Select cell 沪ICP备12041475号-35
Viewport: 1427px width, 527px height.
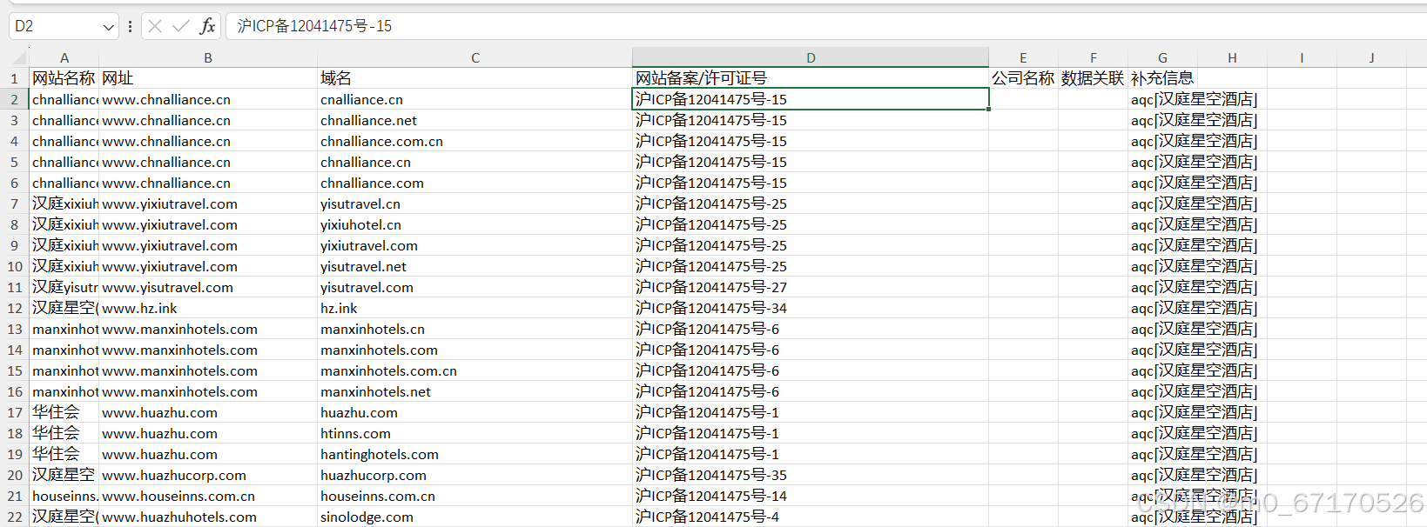[x=811, y=475]
